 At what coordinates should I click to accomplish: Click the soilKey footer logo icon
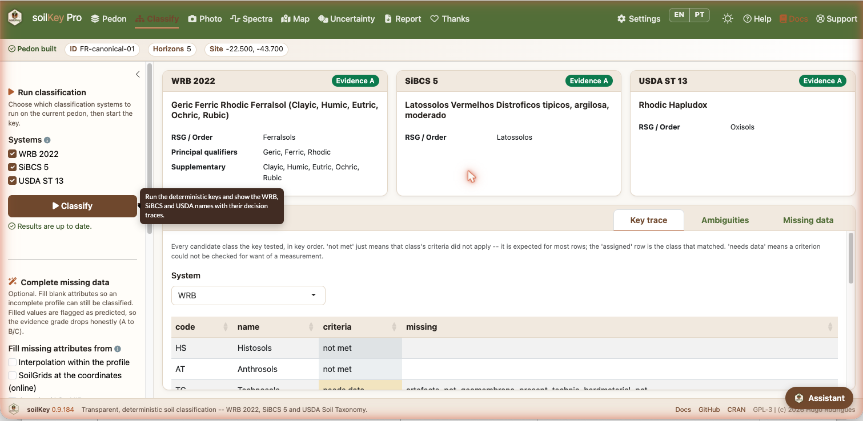(x=14, y=409)
